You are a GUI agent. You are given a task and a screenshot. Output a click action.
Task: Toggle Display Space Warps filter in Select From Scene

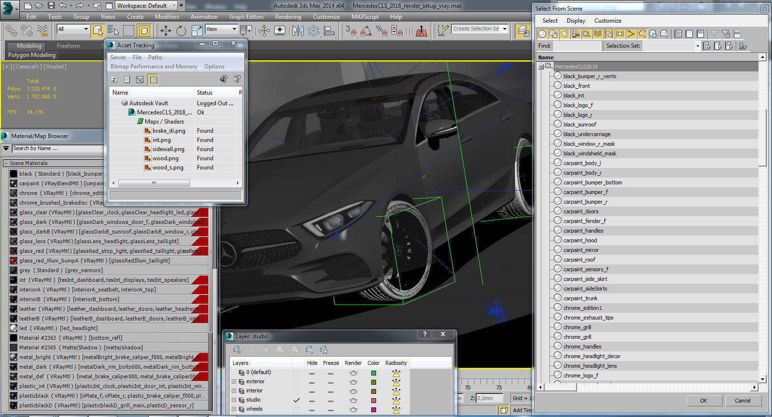pyautogui.click(x=598, y=34)
